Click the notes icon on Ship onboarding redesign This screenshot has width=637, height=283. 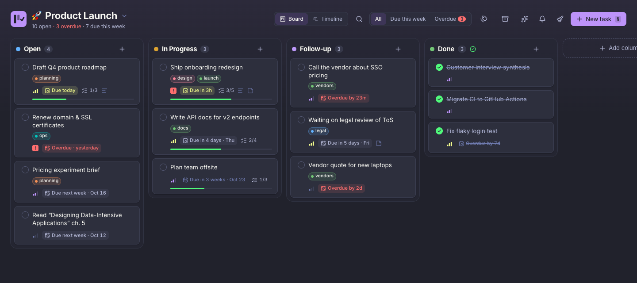point(241,91)
